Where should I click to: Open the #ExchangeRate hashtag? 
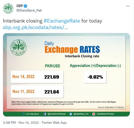[62, 21]
